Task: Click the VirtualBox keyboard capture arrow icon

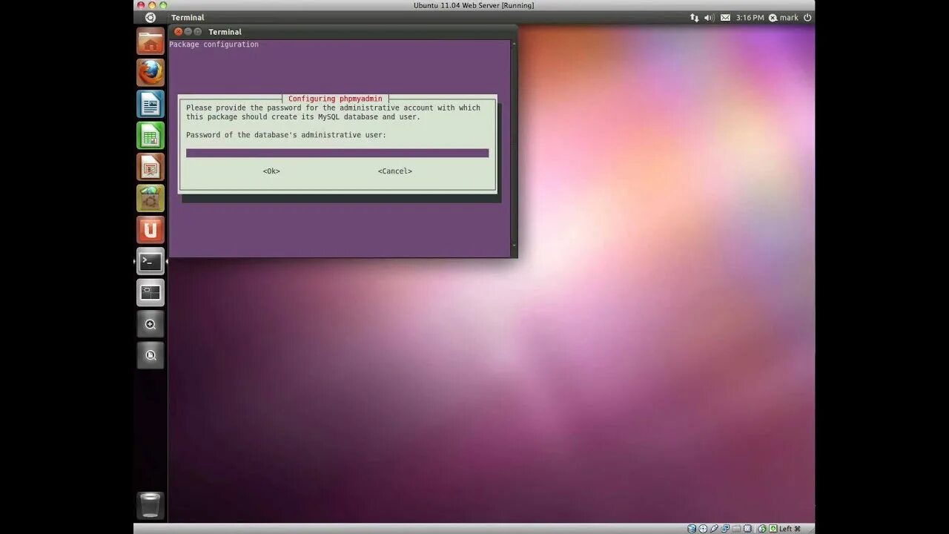Action: coord(773,529)
